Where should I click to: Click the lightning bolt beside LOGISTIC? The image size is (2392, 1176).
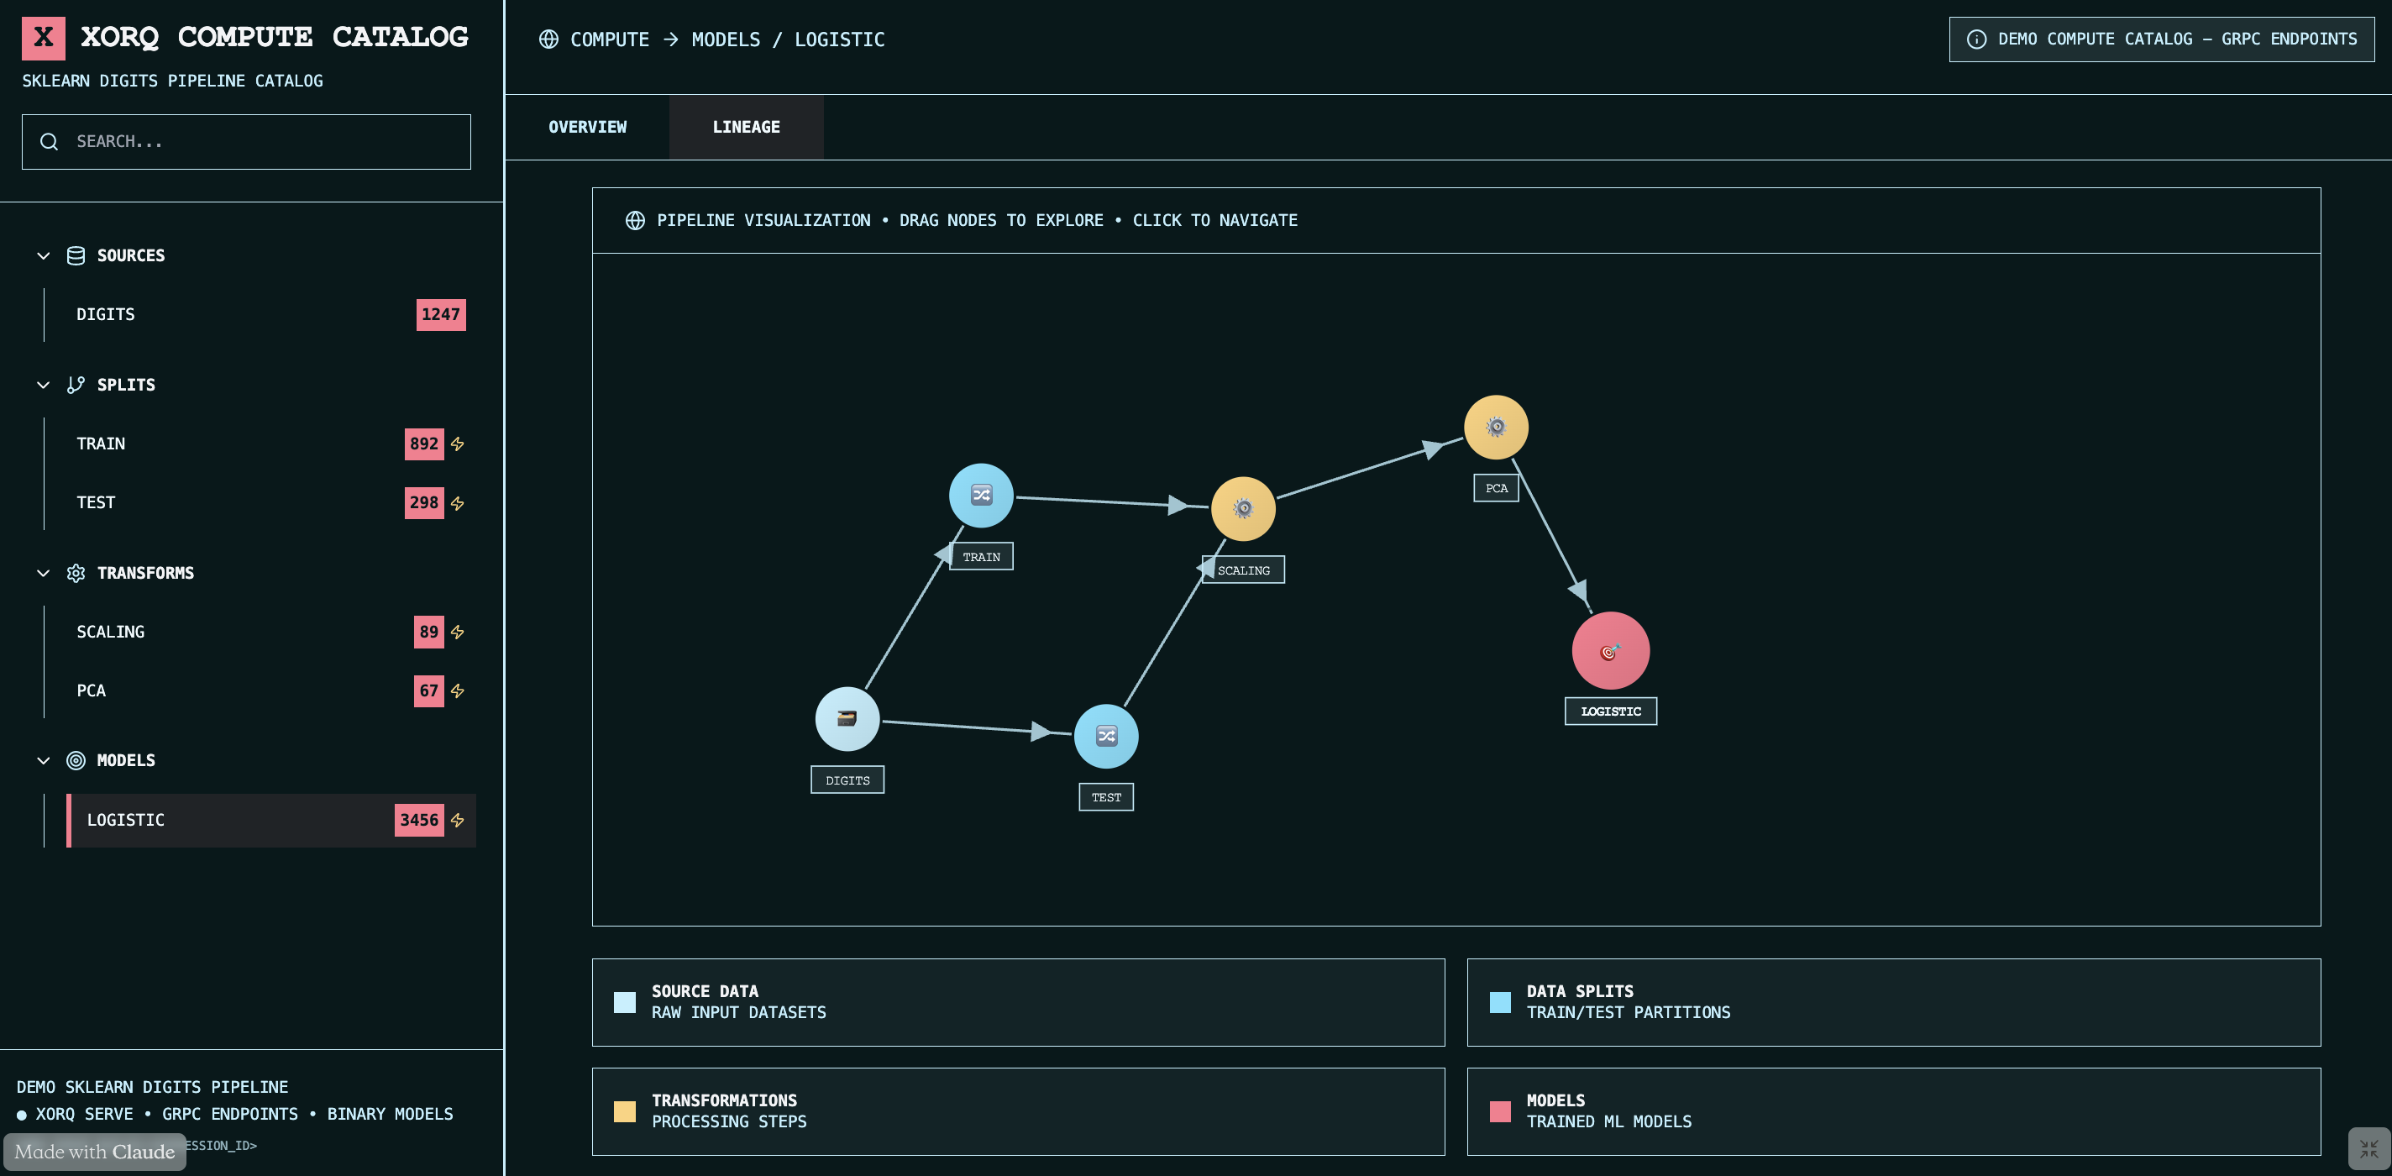pos(458,820)
